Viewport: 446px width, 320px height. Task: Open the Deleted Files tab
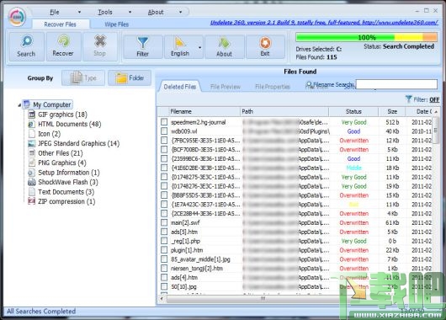tap(180, 87)
